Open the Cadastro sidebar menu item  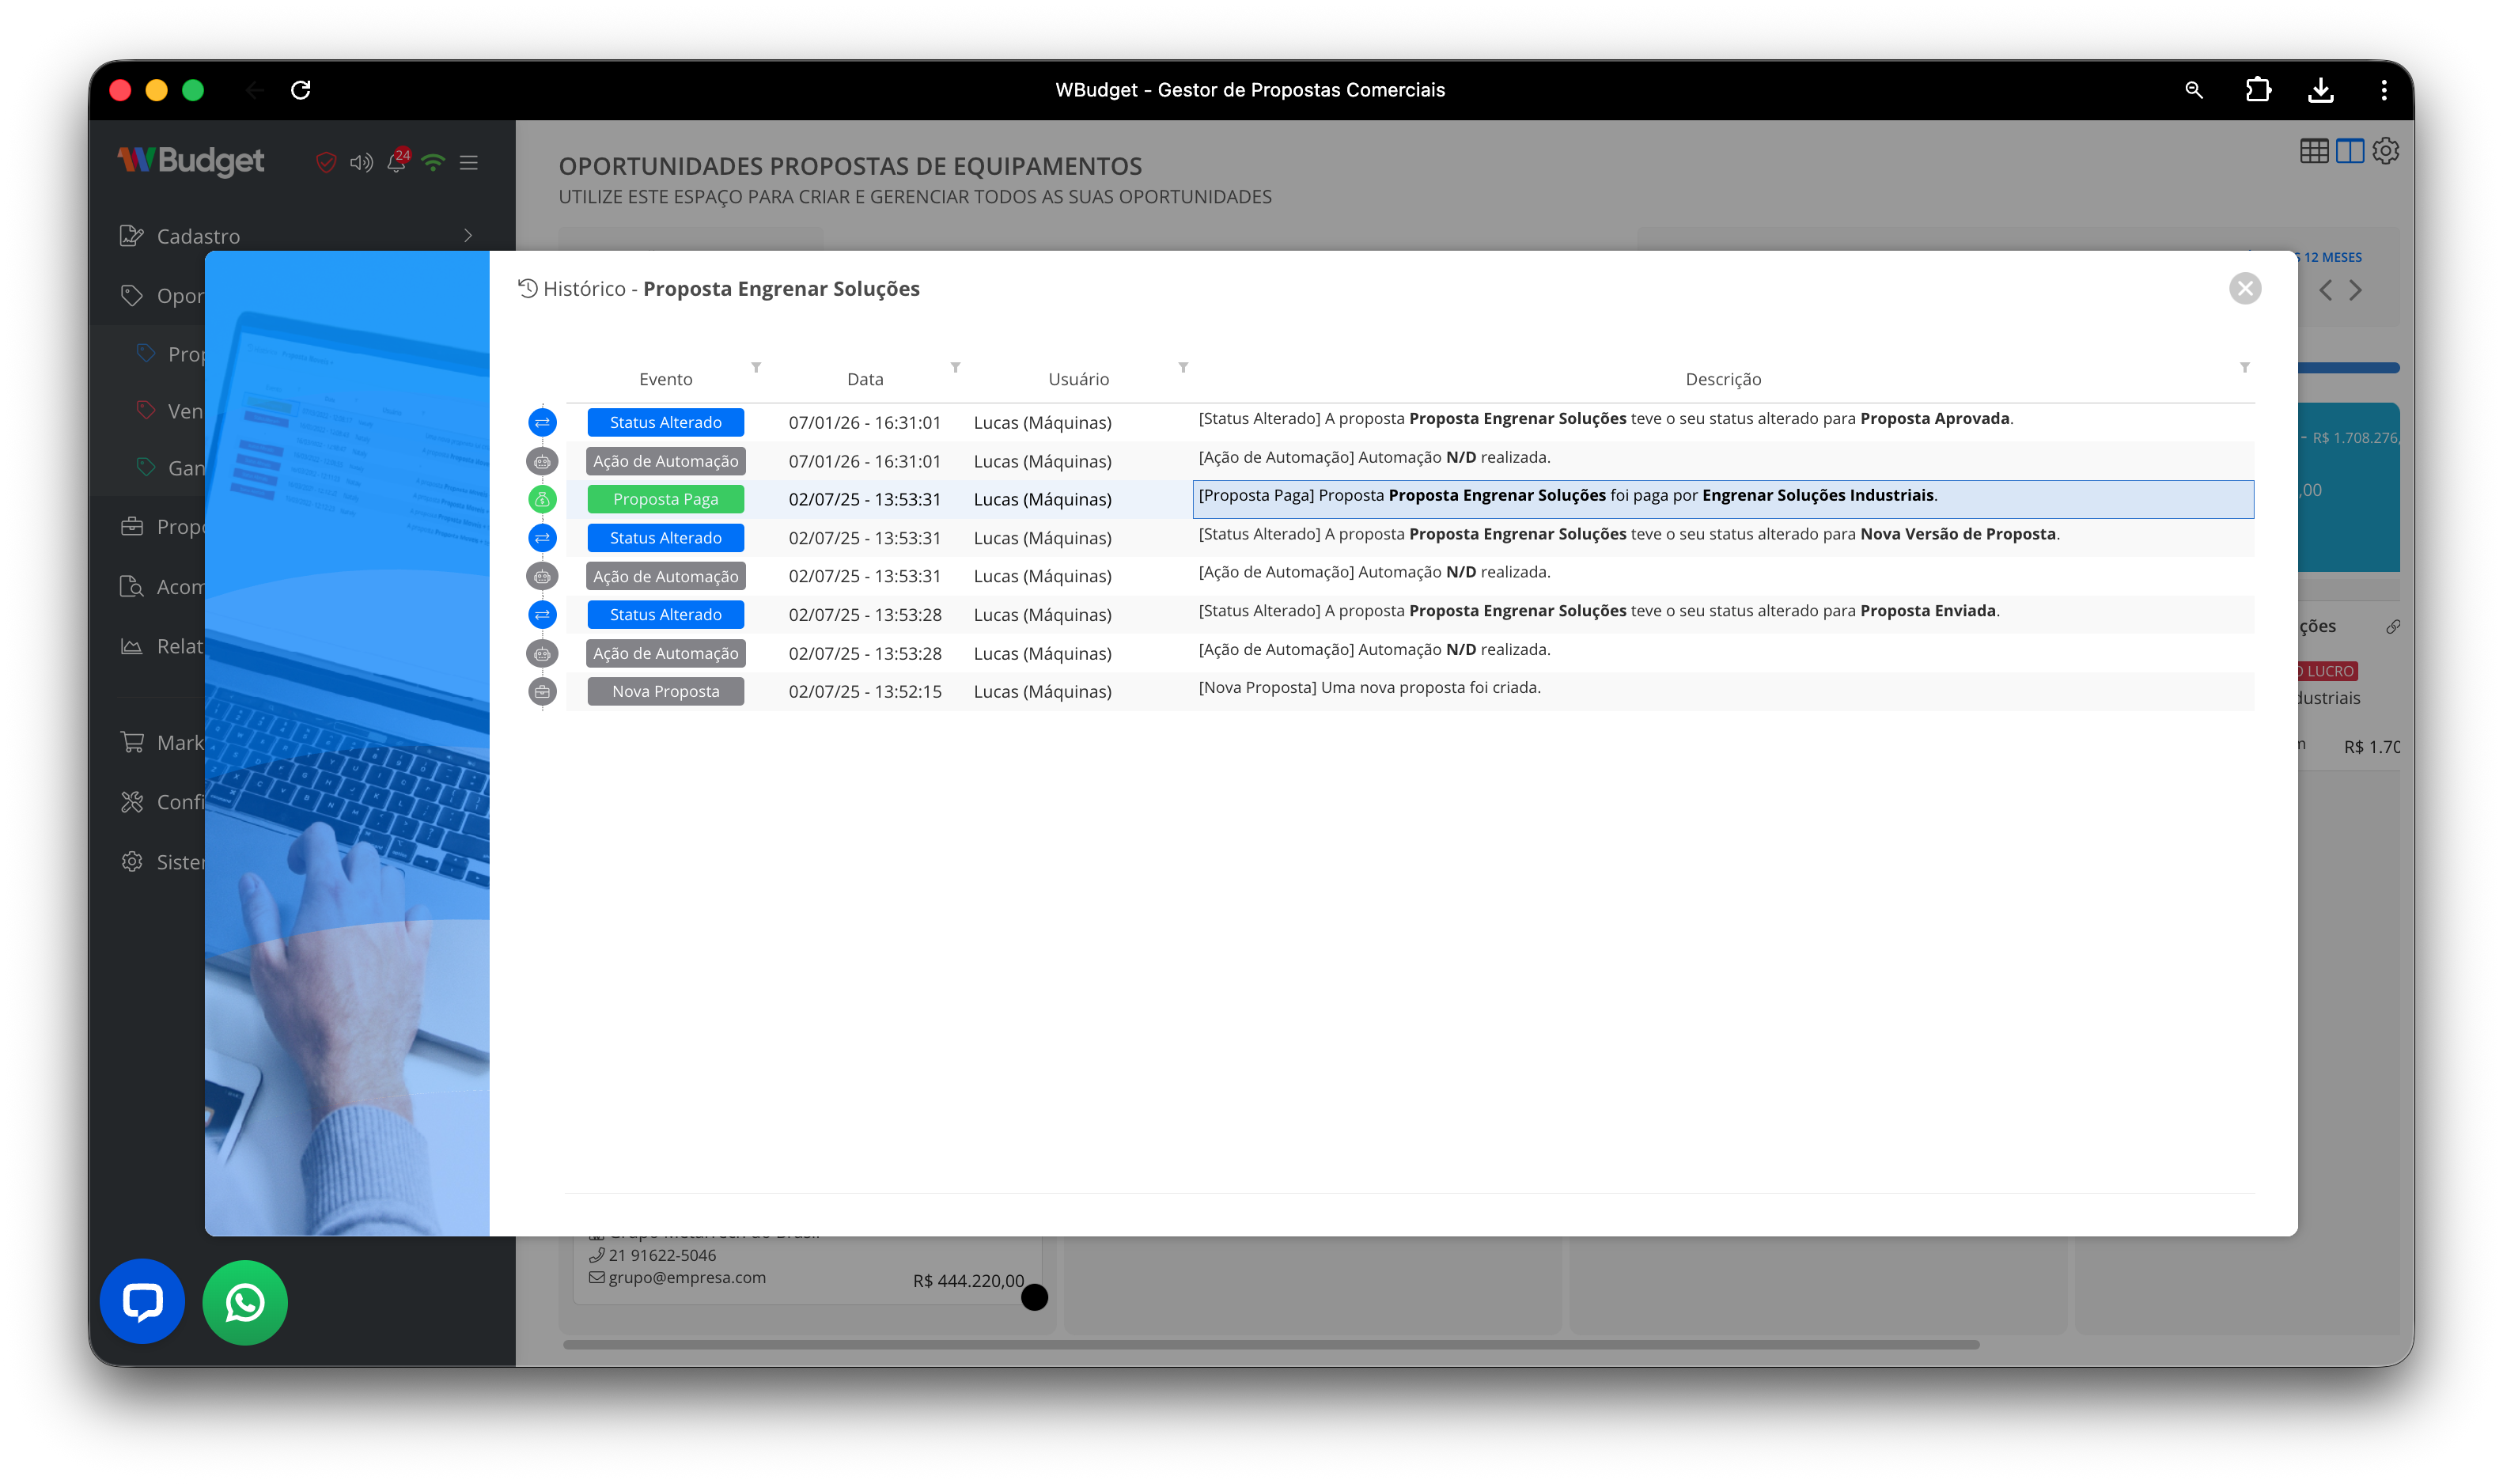(199, 236)
